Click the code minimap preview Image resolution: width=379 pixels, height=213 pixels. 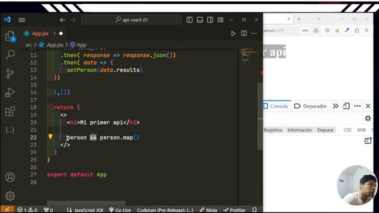249,56
